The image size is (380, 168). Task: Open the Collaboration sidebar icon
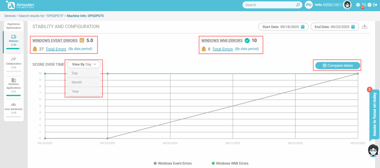(14, 59)
